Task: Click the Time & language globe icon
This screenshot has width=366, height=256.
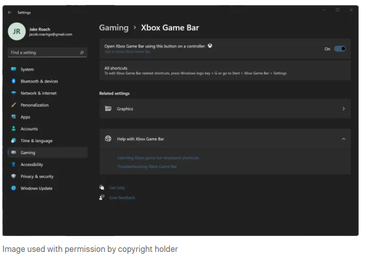Action: [14, 141]
